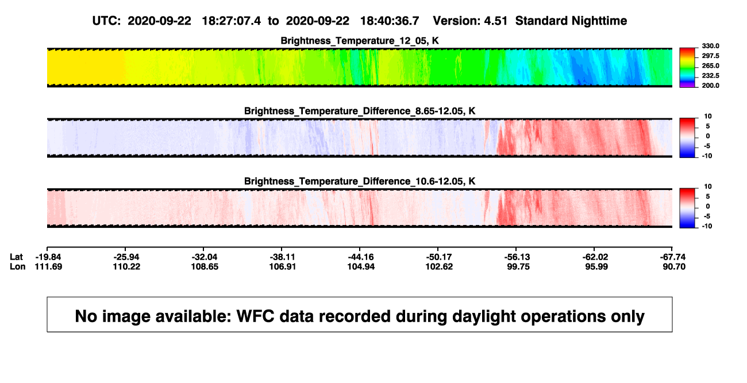The image size is (747, 383).
Task: Click the 'Version: 4.51' text in header
Action: tap(471, 21)
